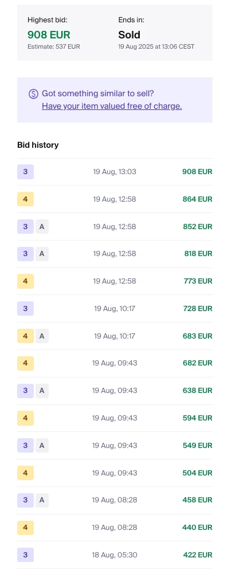The width and height of the screenshot is (232, 570).
Task: Click bidder 4 badge on 864 EUR bid
Action: point(25,199)
